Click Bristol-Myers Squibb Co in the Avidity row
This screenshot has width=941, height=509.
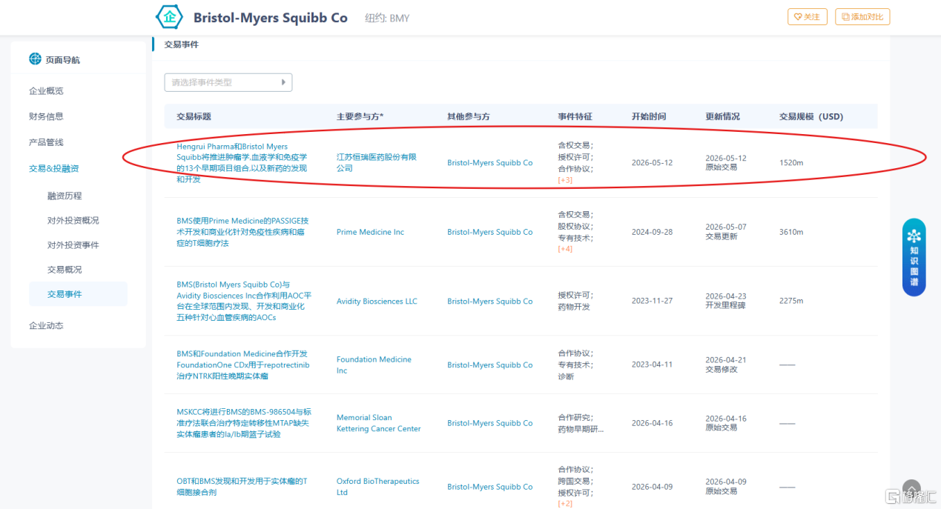tap(489, 302)
